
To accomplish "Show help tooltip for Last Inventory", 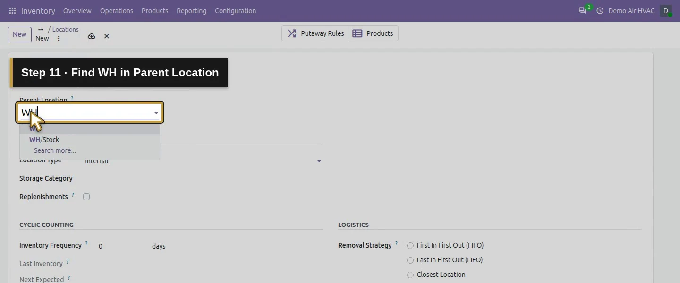I will tap(68, 261).
